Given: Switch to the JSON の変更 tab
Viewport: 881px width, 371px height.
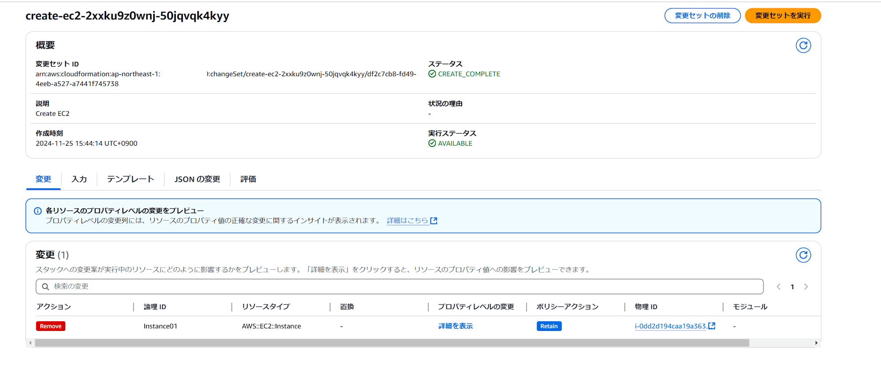Looking at the screenshot, I should click(x=197, y=179).
